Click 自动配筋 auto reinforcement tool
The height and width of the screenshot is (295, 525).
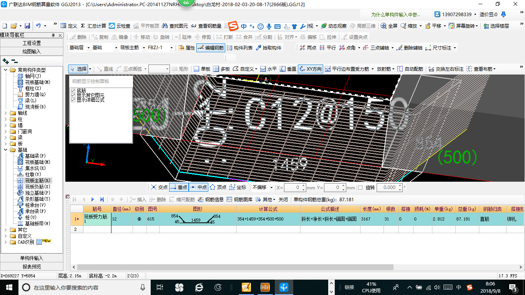click(410, 69)
